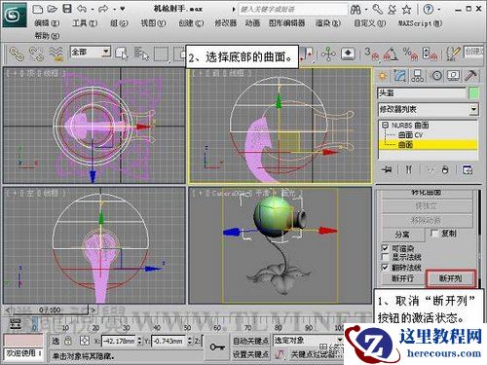Click the Bind to Space Warp icon
The height and width of the screenshot is (365, 487).
[56, 54]
